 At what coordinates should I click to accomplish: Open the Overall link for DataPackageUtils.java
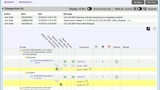81,62
